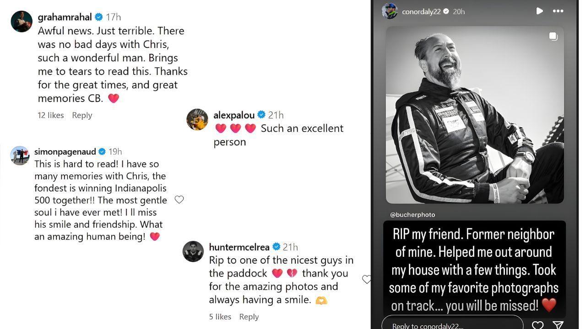Open the grahamrahal username link
Viewport: 586px width, 329px height.
(x=65, y=17)
